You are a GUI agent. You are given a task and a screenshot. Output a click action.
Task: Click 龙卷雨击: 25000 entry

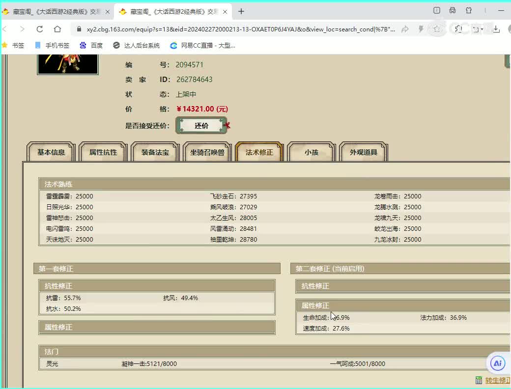click(397, 196)
